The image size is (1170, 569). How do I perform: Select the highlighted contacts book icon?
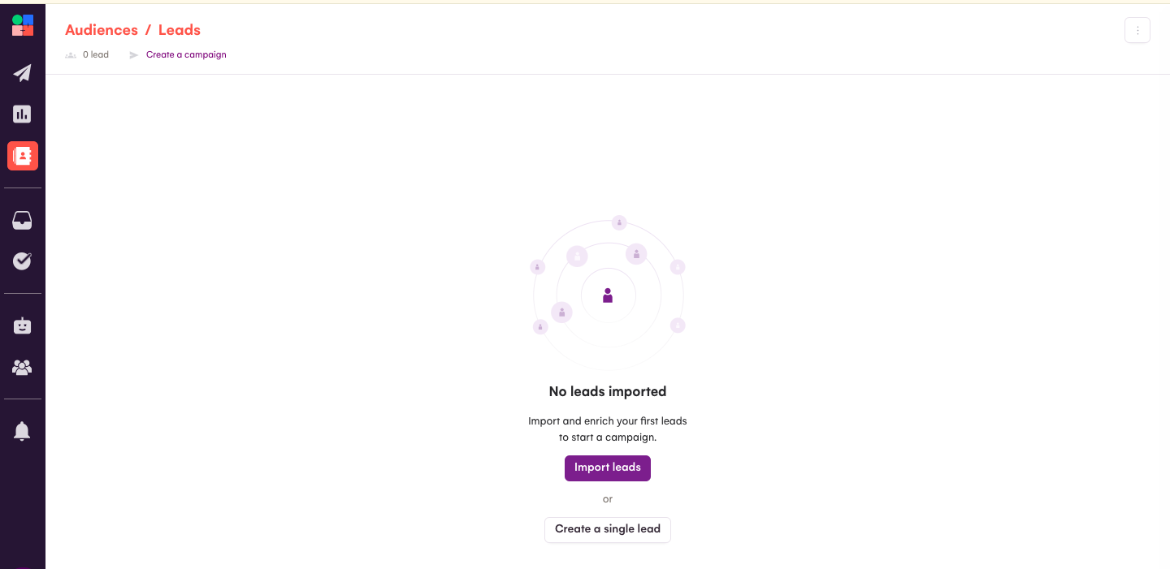coord(23,156)
